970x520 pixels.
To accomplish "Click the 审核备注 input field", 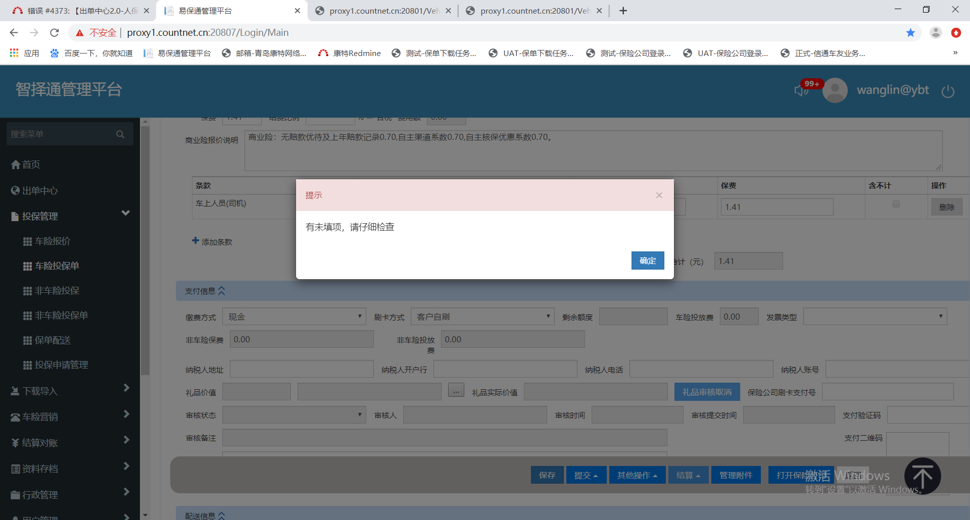I will pos(445,438).
